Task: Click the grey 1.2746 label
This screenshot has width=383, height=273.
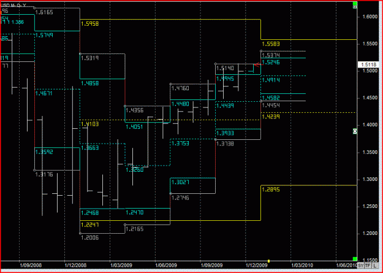Action: (180, 198)
